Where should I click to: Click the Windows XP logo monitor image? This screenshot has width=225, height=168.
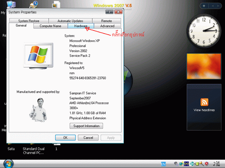click(x=38, y=56)
